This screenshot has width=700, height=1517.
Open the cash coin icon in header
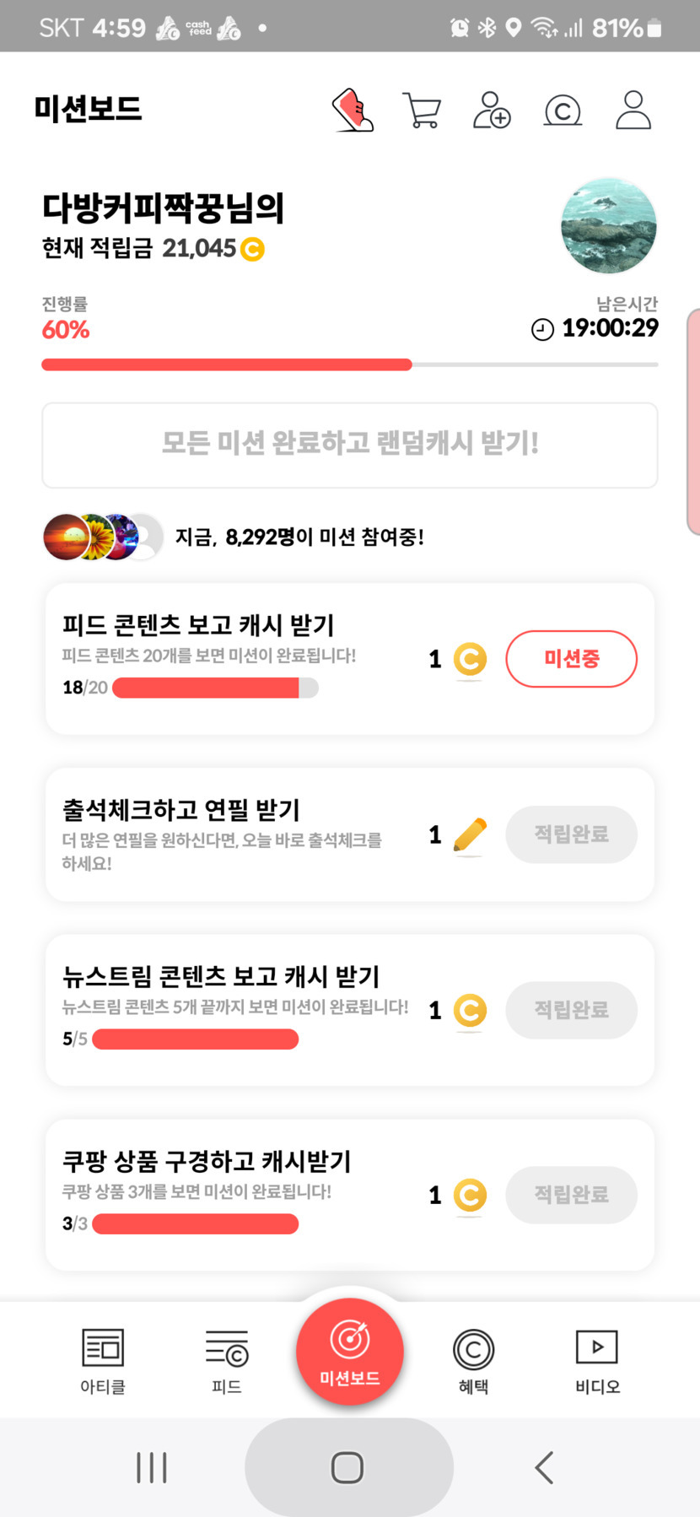click(x=563, y=111)
